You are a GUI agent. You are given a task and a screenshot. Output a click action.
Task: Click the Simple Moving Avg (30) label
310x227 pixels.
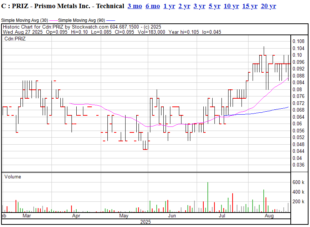click(x=25, y=20)
